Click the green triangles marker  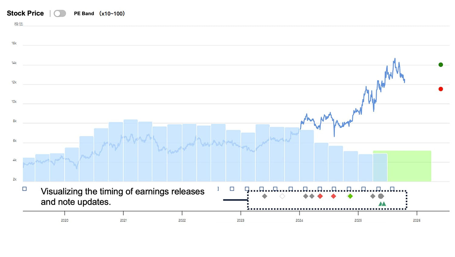[x=382, y=204]
